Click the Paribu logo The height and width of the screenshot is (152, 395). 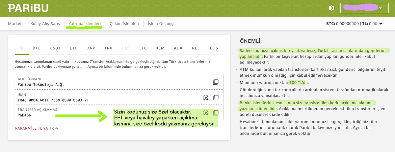coord(28,8)
